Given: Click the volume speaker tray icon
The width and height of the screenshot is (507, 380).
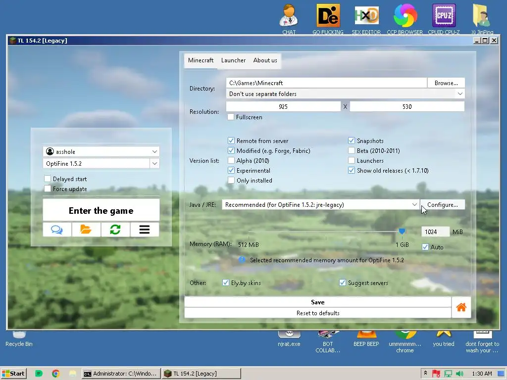Looking at the screenshot, I should tap(459, 374).
